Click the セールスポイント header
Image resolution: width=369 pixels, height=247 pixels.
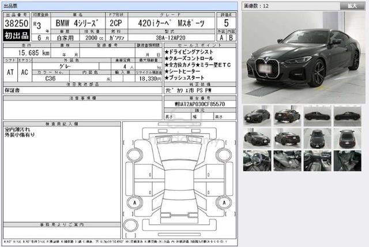200,45
